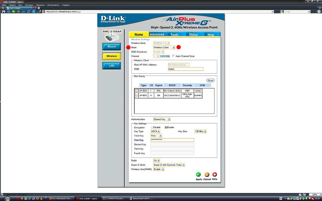Click the Wizard sidebar button
Image resolution: width=322 pixels, height=201 pixels.
(x=112, y=47)
